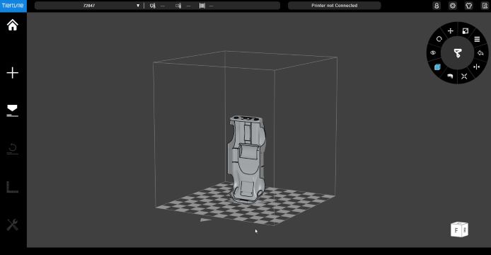Screen dimensions: 491x255
Task: Click the Auto-place icon in wheel
Action: tap(464, 76)
